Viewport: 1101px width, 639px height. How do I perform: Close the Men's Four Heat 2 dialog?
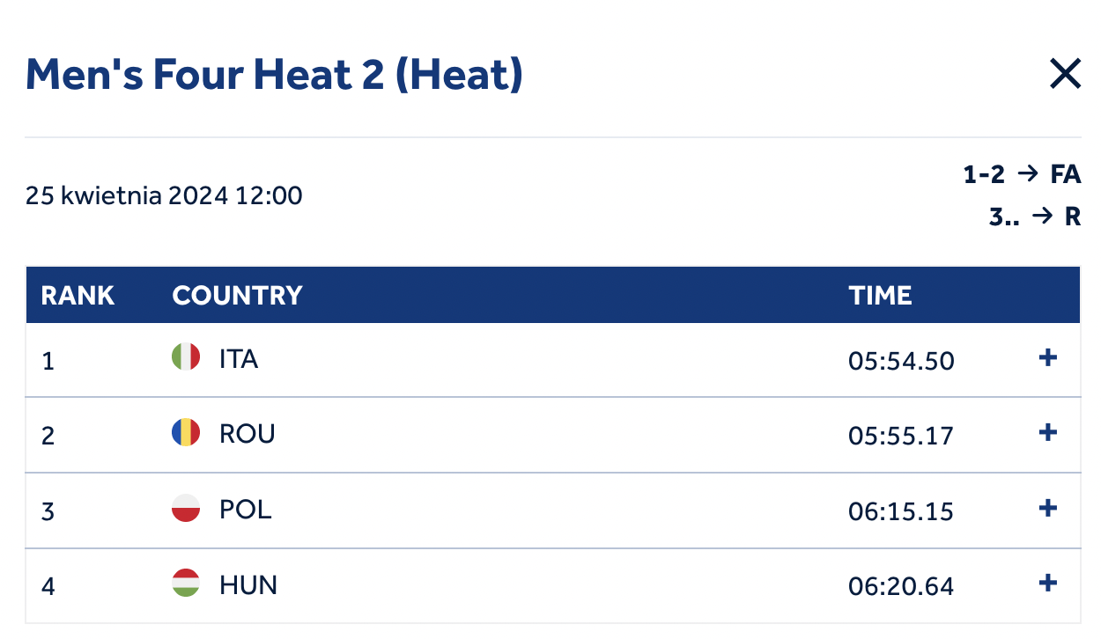(x=1065, y=74)
